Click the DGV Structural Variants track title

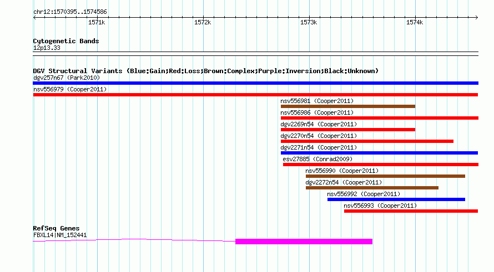tap(206, 71)
